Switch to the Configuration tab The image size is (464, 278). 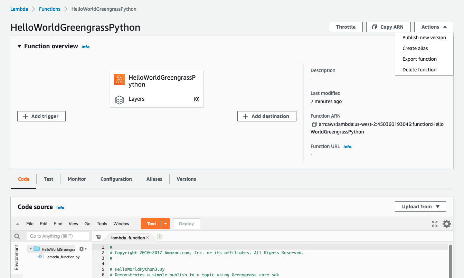click(116, 179)
